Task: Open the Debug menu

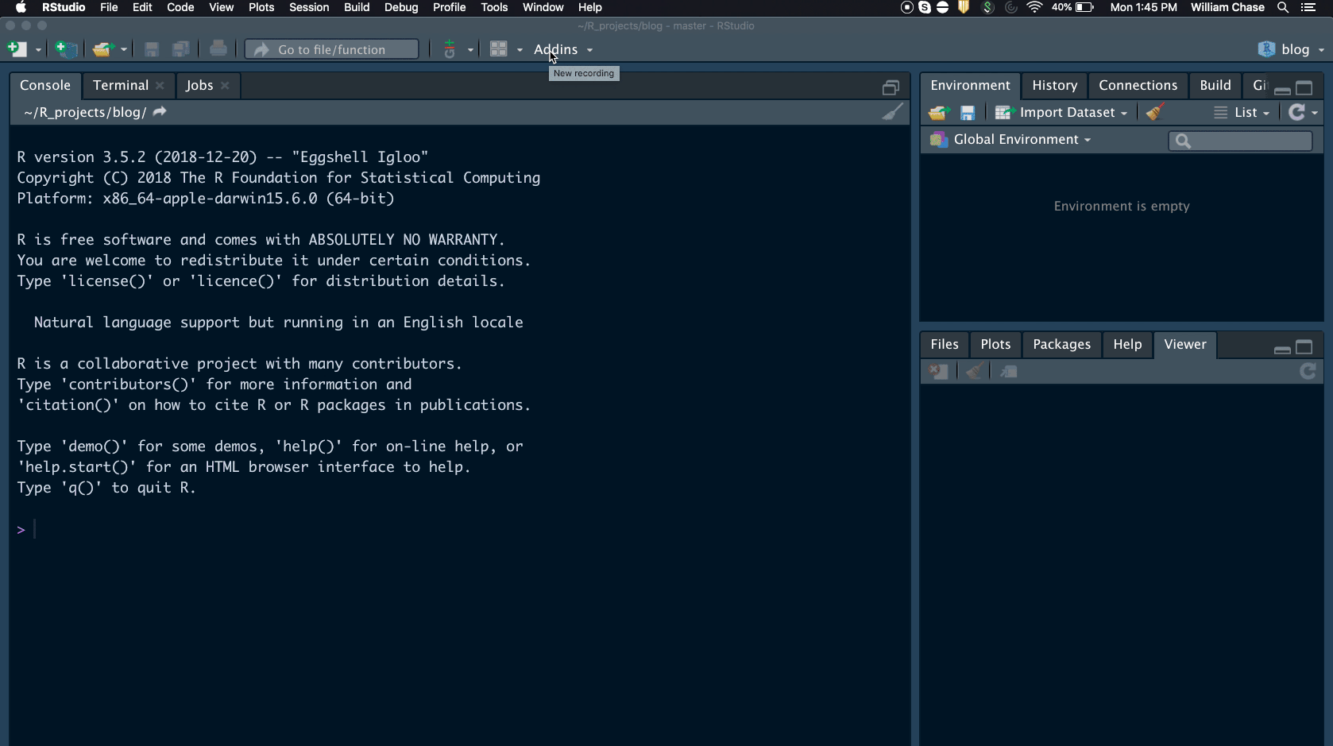Action: point(401,7)
